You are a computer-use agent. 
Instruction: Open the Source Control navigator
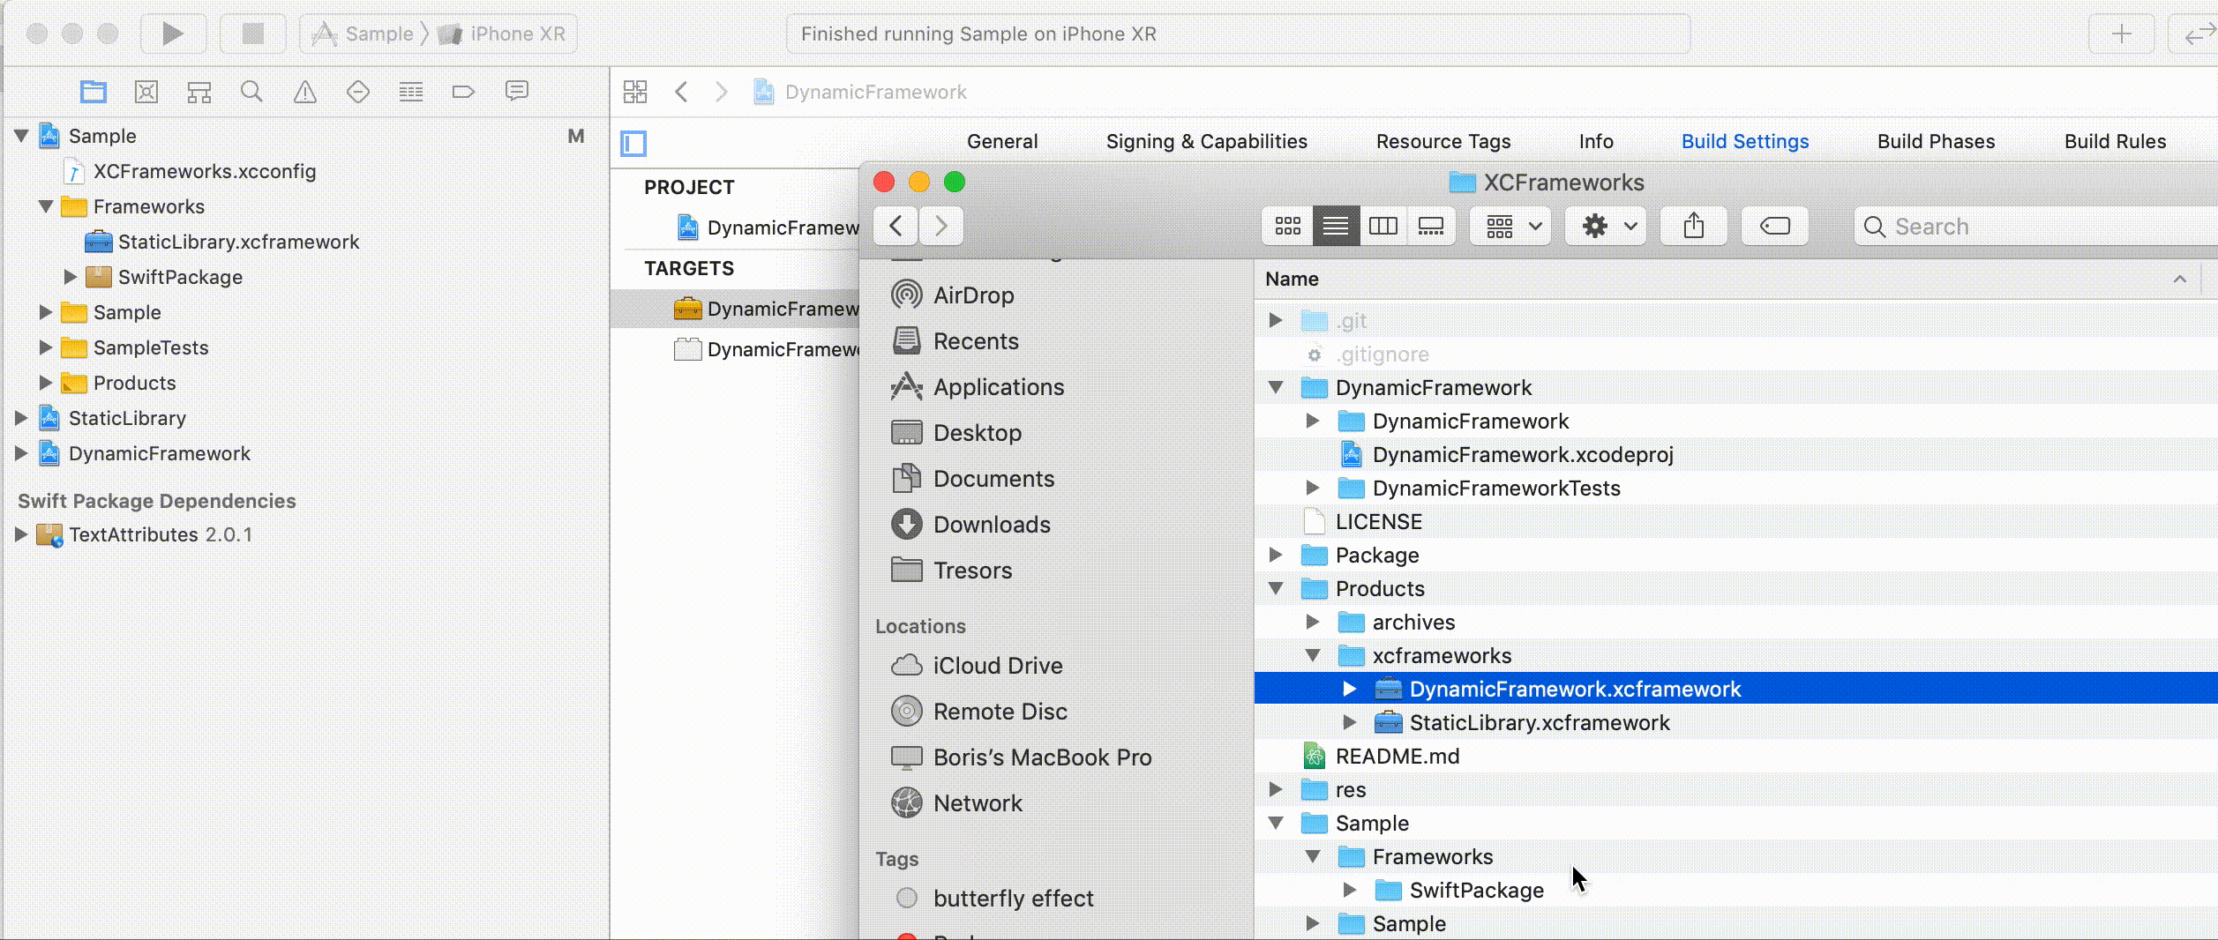click(x=146, y=92)
